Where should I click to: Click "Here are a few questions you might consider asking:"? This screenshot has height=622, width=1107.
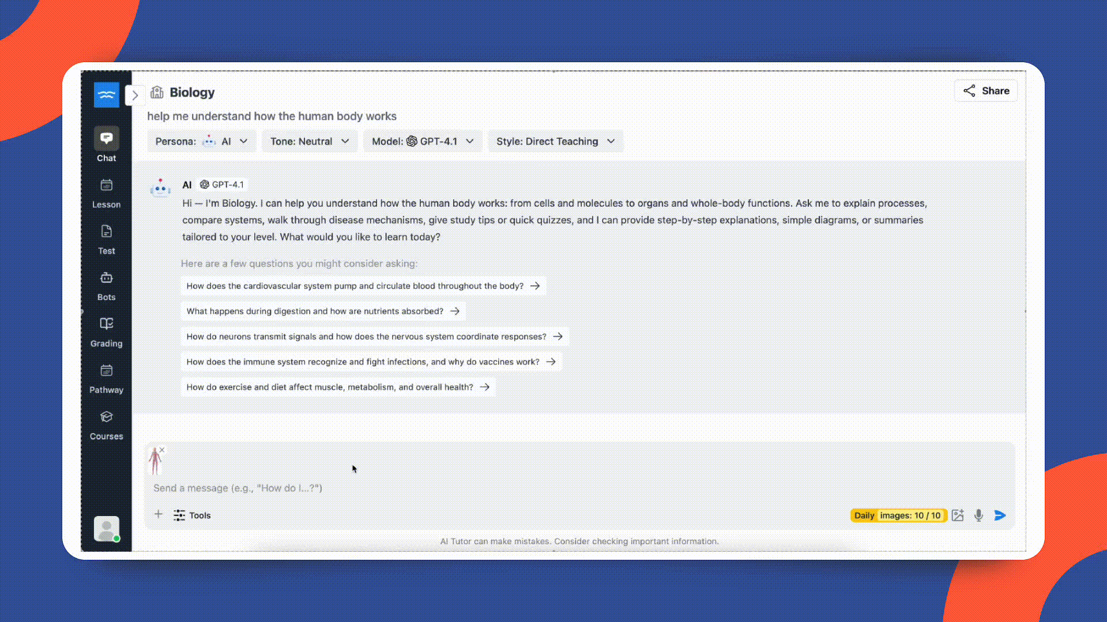[x=299, y=264]
